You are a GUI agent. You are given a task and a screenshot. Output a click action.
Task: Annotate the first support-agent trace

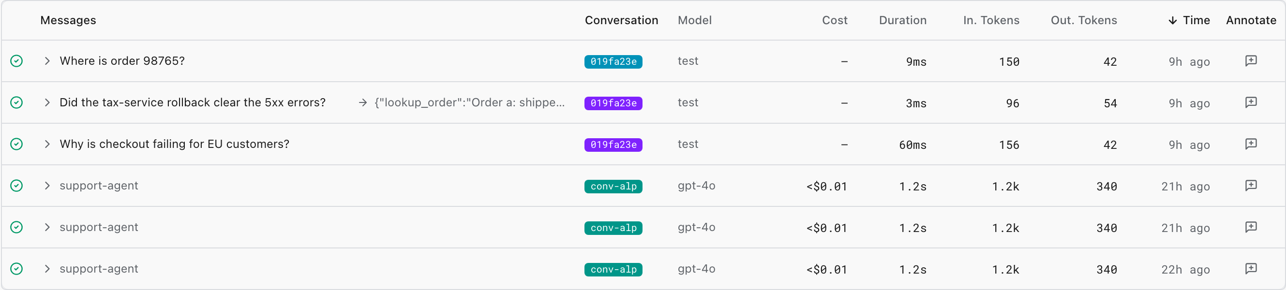click(1251, 186)
